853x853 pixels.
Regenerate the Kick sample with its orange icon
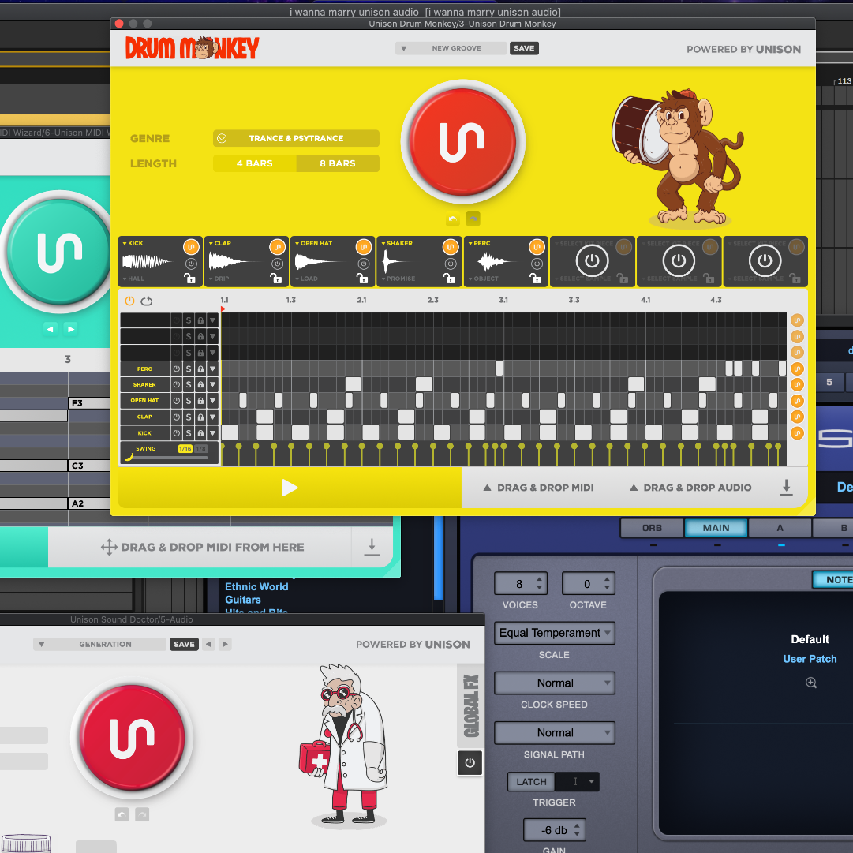(x=191, y=247)
